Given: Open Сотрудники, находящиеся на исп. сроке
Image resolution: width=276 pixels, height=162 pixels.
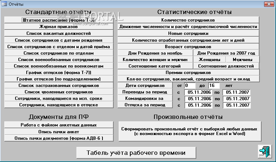Looking at the screenshot, I should pos(59,98).
